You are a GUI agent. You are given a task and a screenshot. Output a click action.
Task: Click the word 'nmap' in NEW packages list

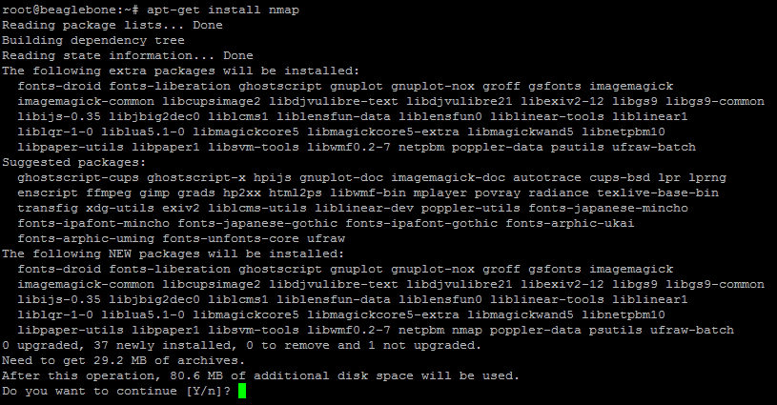pos(466,331)
